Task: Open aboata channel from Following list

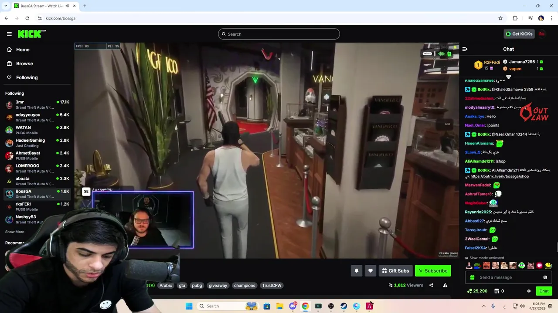Action: tap(37, 181)
